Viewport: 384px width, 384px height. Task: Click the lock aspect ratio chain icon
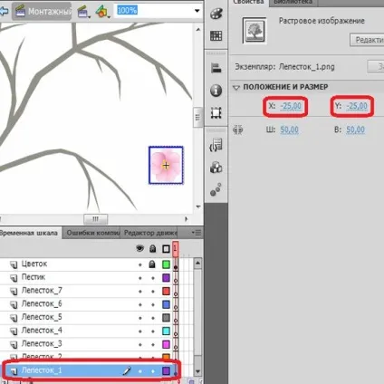[x=238, y=130]
